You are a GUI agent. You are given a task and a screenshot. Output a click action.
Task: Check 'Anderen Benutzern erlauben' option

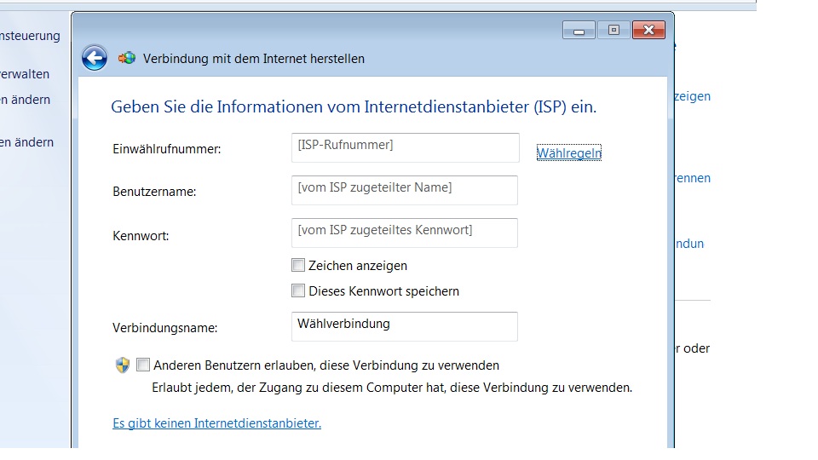pyautogui.click(x=143, y=365)
